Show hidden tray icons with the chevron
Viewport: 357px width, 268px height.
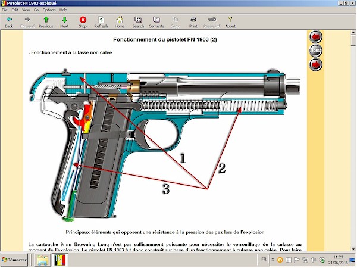[273, 260]
